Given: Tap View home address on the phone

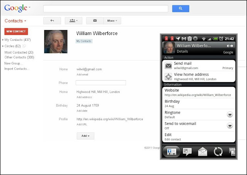Looking at the screenshot, I should click(x=199, y=76).
